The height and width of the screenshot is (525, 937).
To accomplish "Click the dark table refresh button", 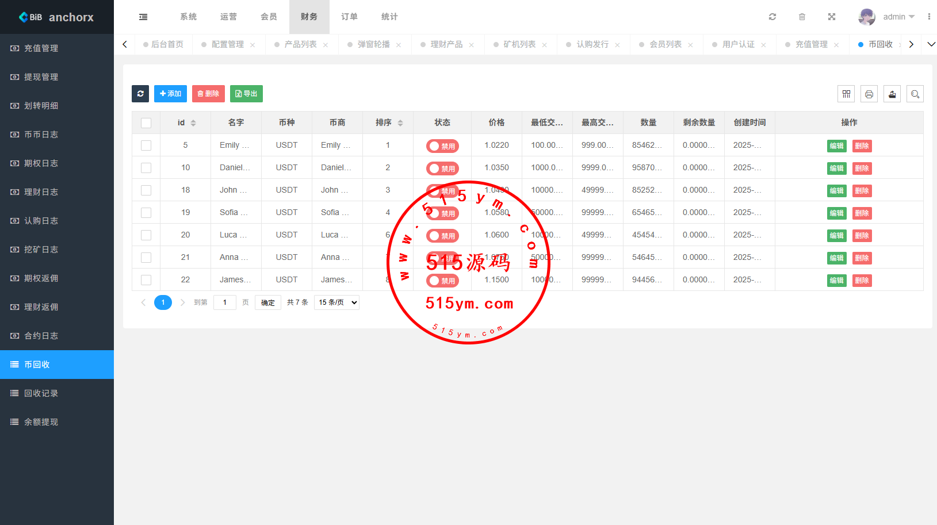I will (x=140, y=94).
